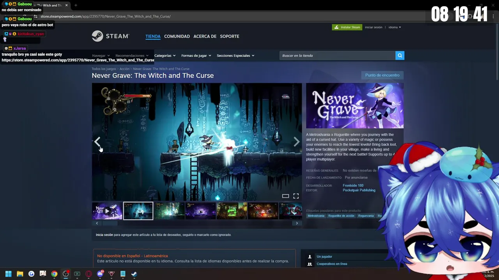Click the iniciar sesión link
The image size is (499, 280).
(x=373, y=27)
